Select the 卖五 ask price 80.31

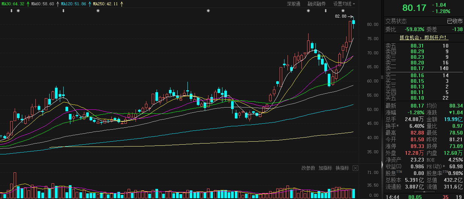click(x=417, y=46)
